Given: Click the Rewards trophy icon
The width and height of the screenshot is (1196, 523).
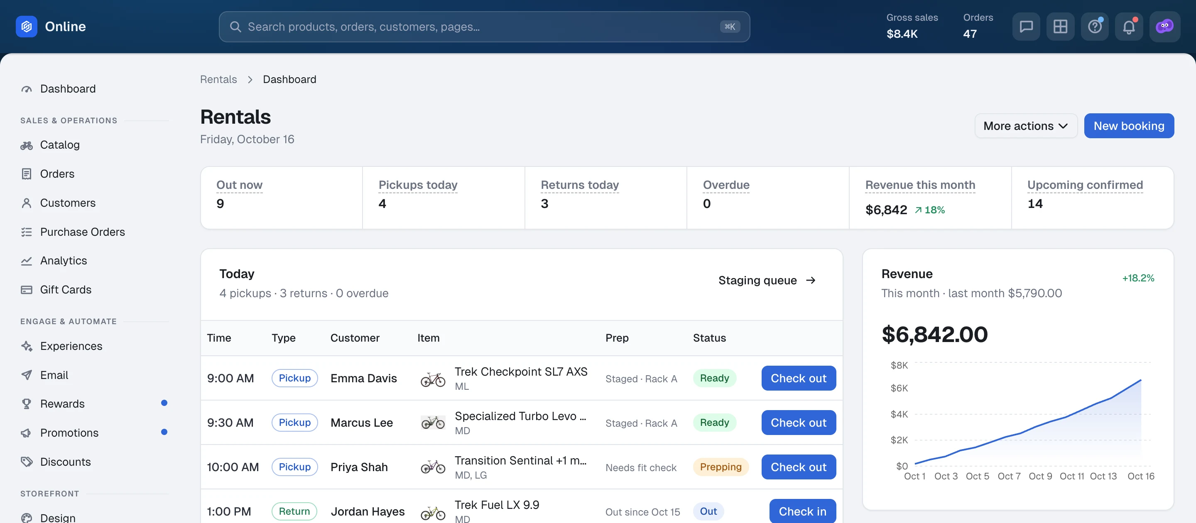Looking at the screenshot, I should (27, 404).
